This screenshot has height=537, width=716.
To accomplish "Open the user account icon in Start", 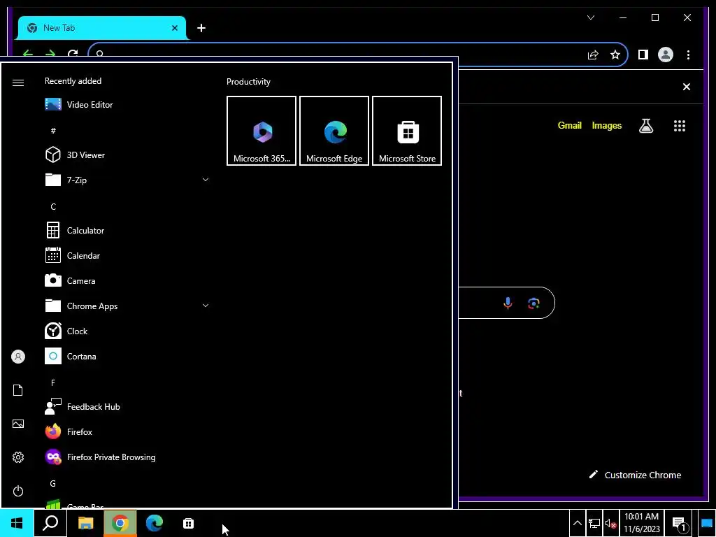I will [17, 357].
